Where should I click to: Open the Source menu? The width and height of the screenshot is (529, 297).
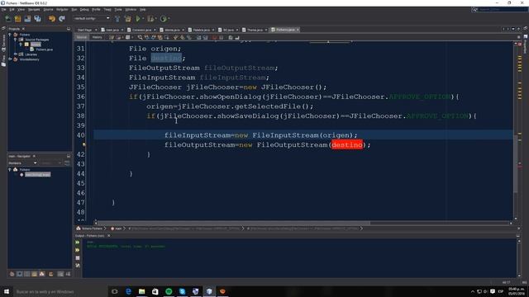[48, 9]
